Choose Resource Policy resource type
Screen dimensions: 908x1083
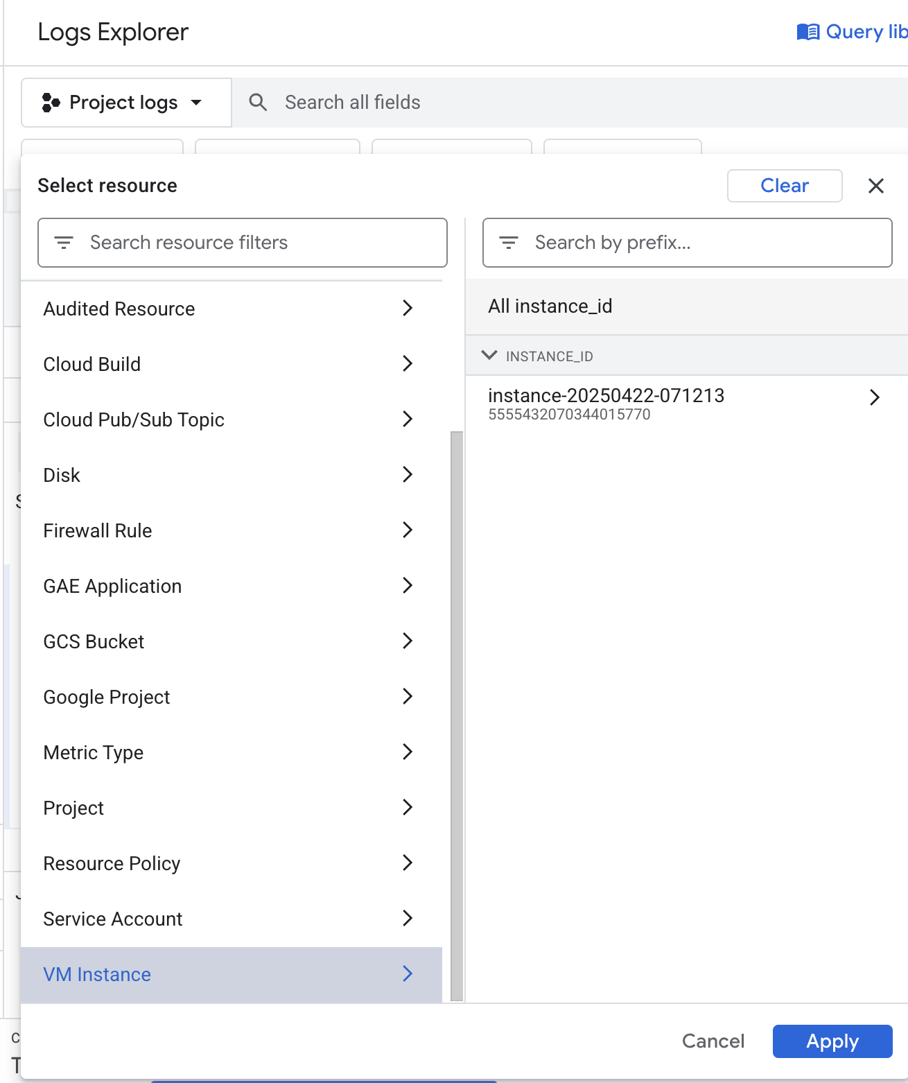232,863
